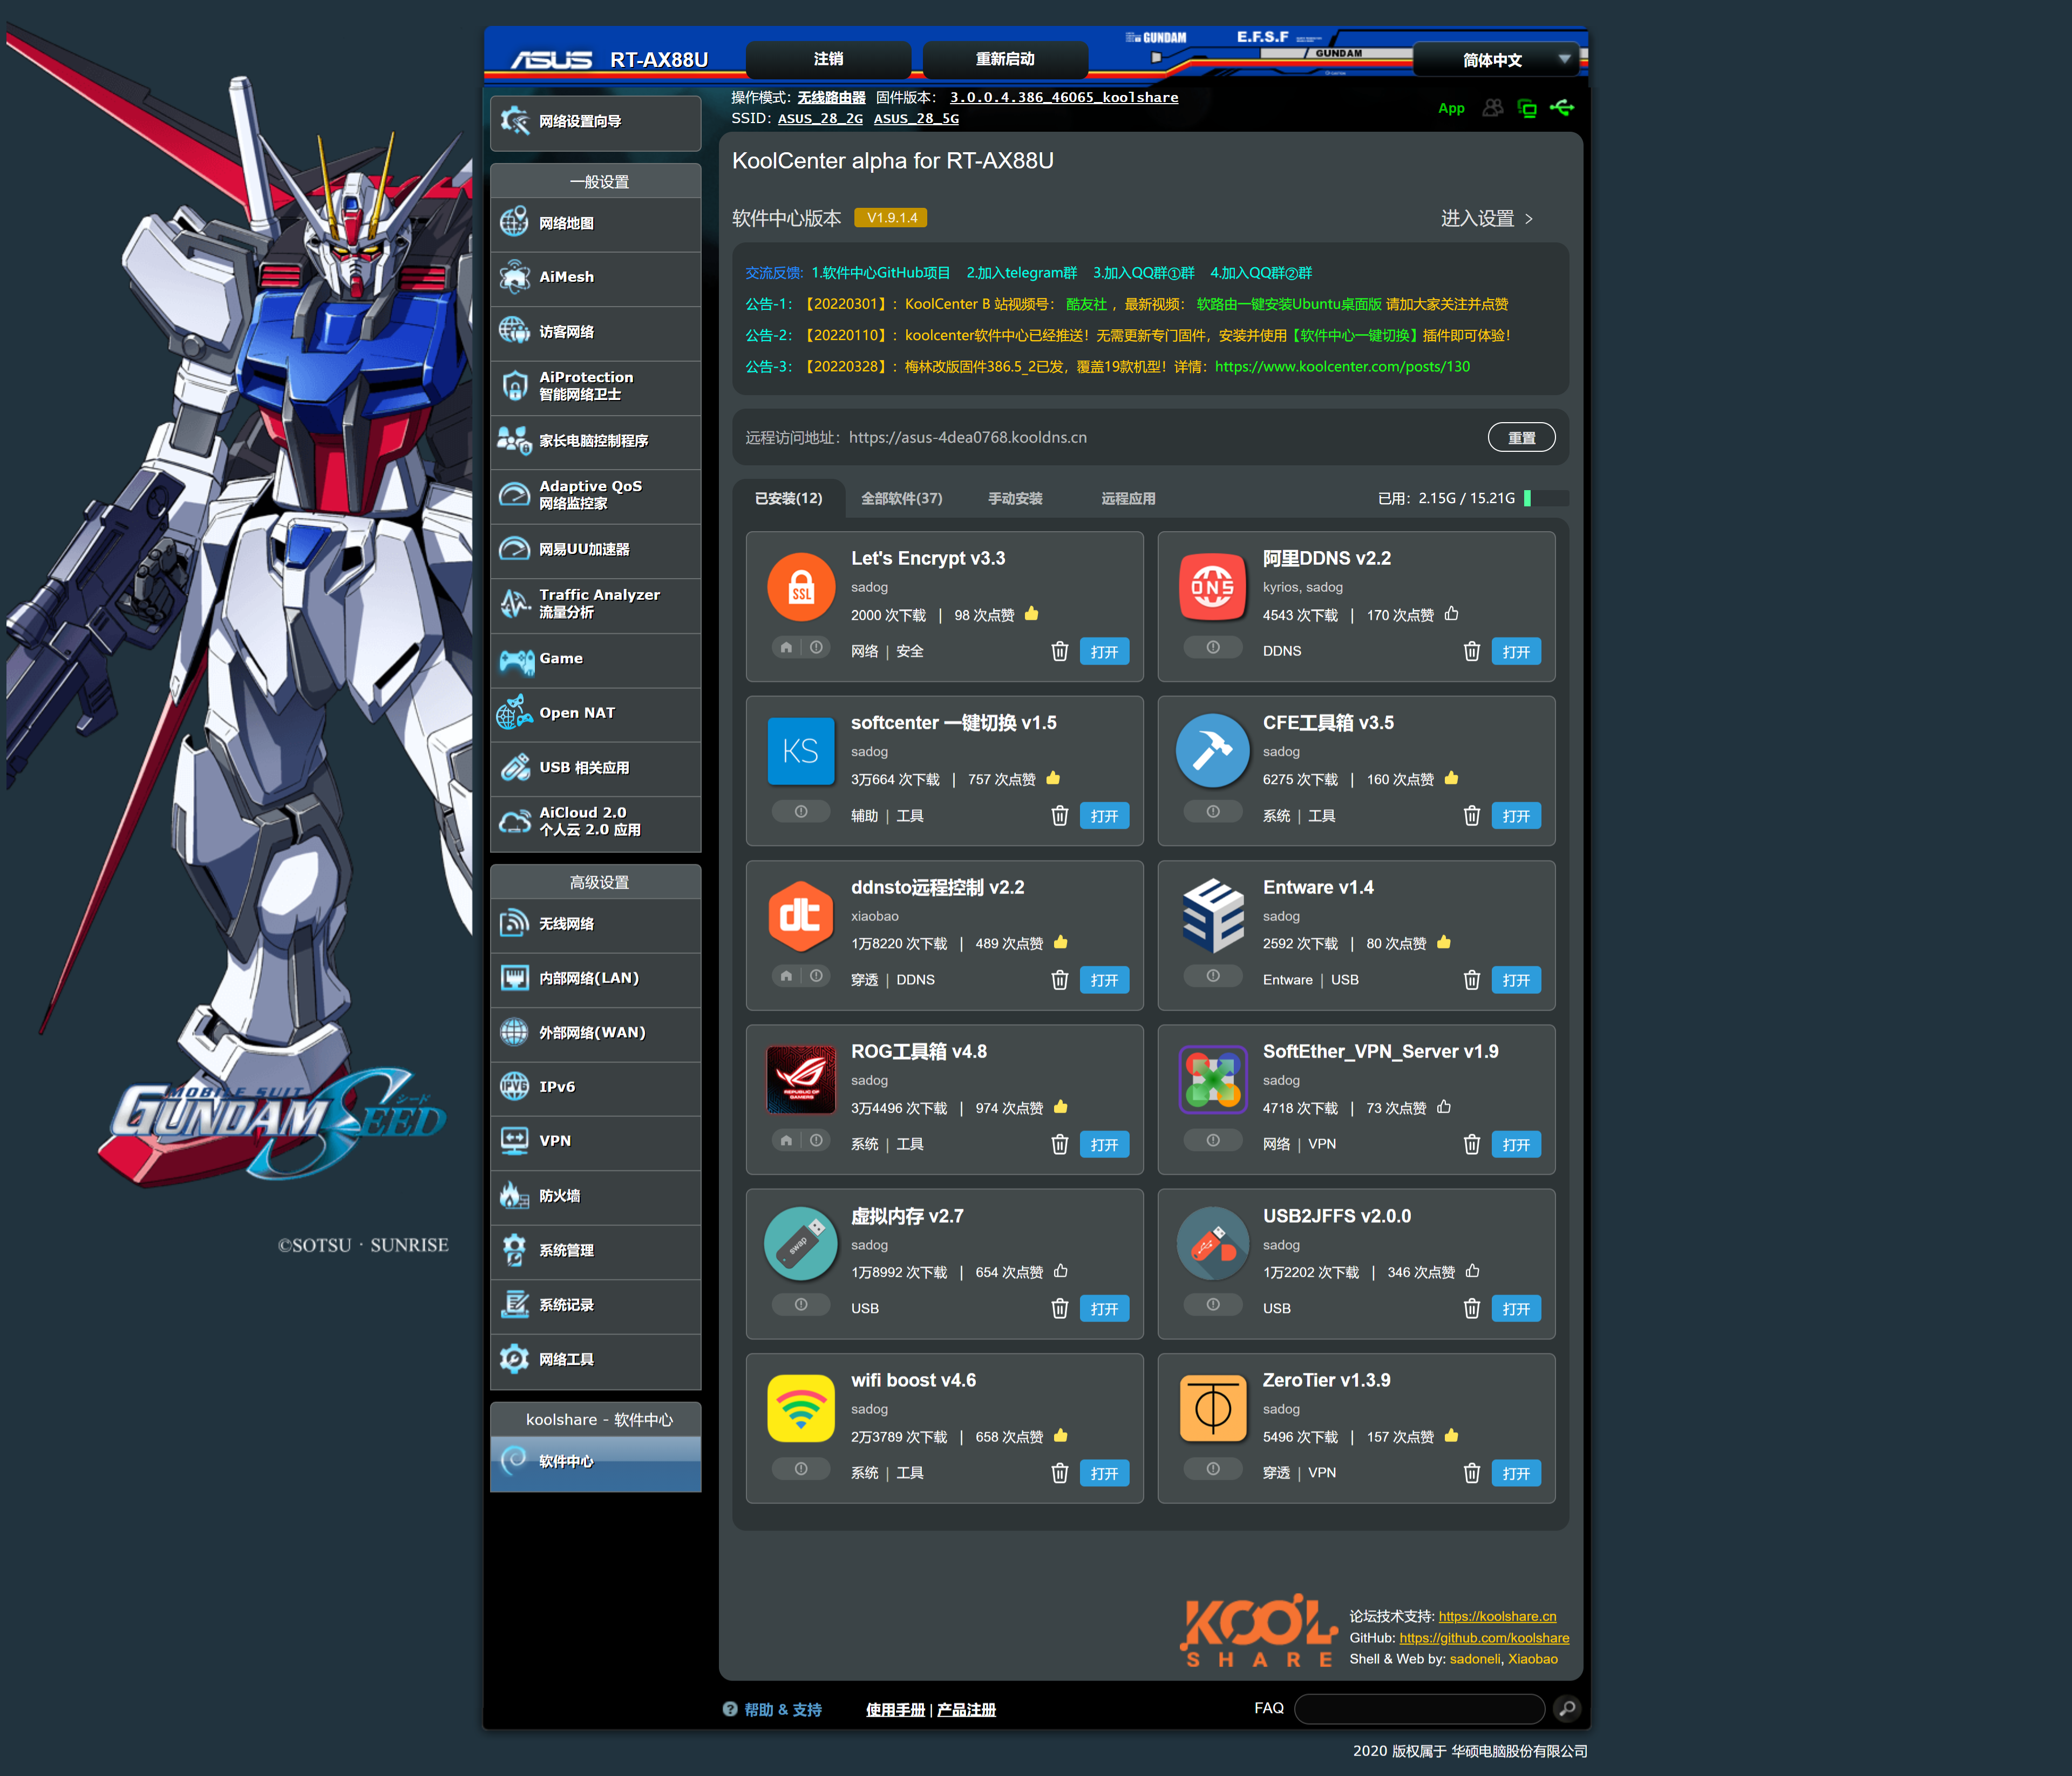Viewport: 2072px width, 1776px height.
Task: Toggle the like thumb on SoftEther_VPN_Server
Action: (1443, 1107)
